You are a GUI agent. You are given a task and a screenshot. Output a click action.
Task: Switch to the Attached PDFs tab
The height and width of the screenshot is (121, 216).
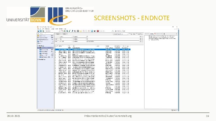click(x=158, y=34)
